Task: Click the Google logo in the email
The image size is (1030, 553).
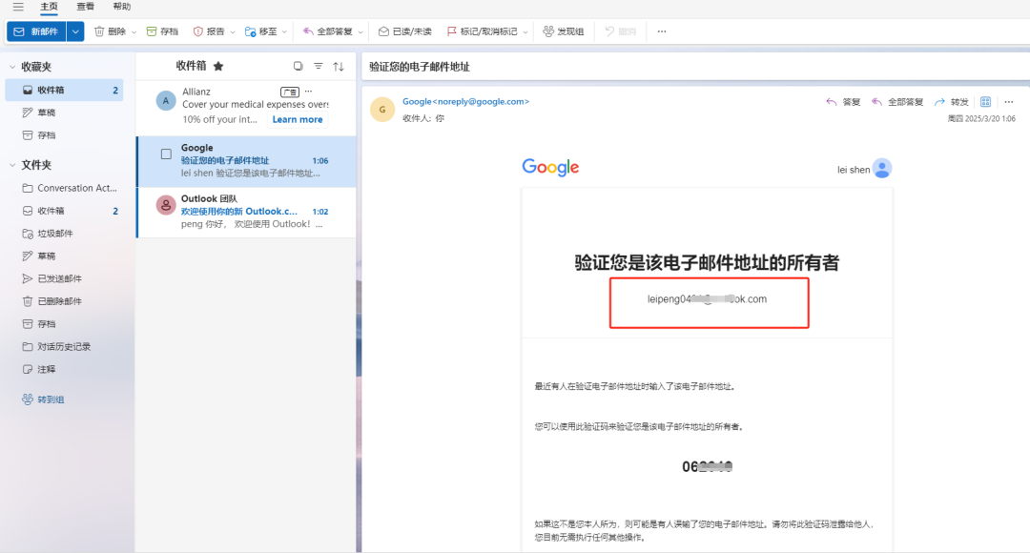Action: point(550,168)
